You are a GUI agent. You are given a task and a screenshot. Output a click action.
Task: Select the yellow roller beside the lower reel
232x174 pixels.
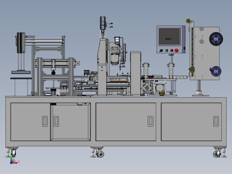[192, 70]
